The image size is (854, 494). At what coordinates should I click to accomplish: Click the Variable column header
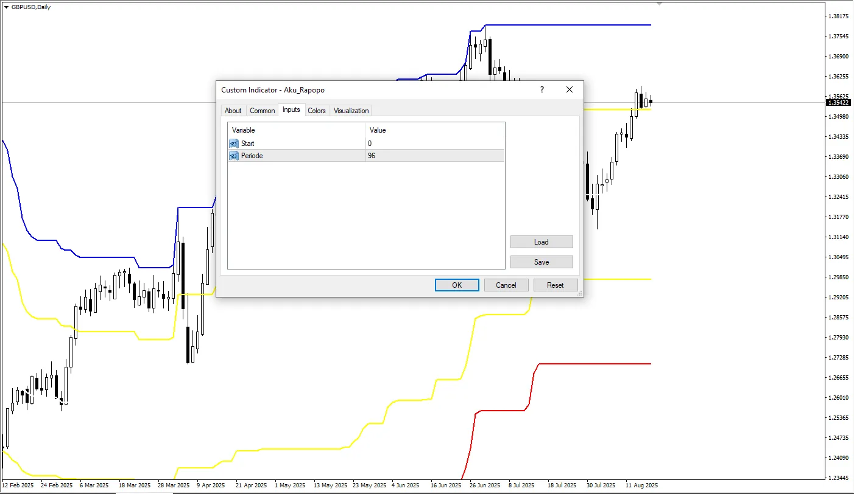pyautogui.click(x=297, y=130)
